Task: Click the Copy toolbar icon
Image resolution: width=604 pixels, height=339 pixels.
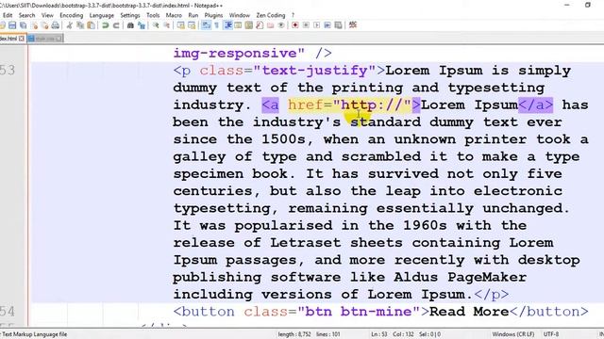Action: [x=80, y=25]
